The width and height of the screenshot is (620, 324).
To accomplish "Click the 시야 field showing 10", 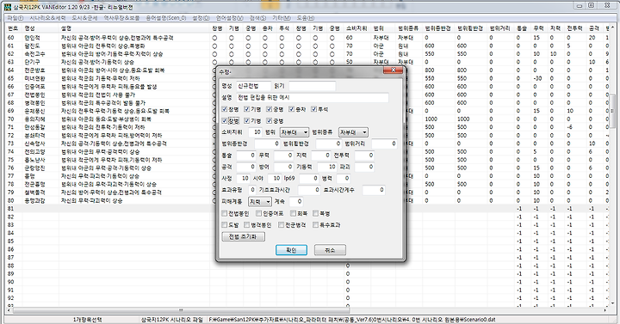I will 275,179.
